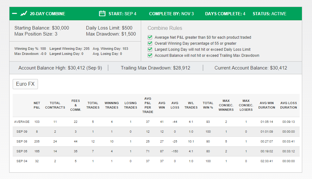Viewport: 312px width, 179px height.
Task: Click the 20-DAY COMBINE header title
Action: (47, 14)
